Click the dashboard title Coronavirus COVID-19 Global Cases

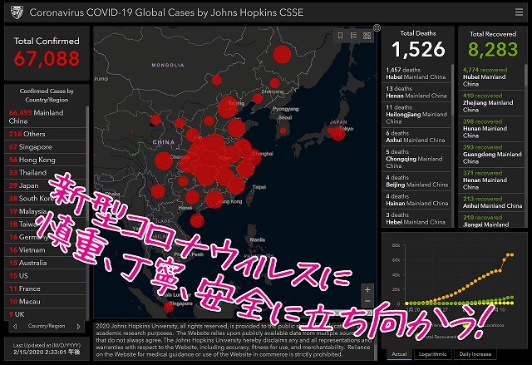click(x=166, y=12)
